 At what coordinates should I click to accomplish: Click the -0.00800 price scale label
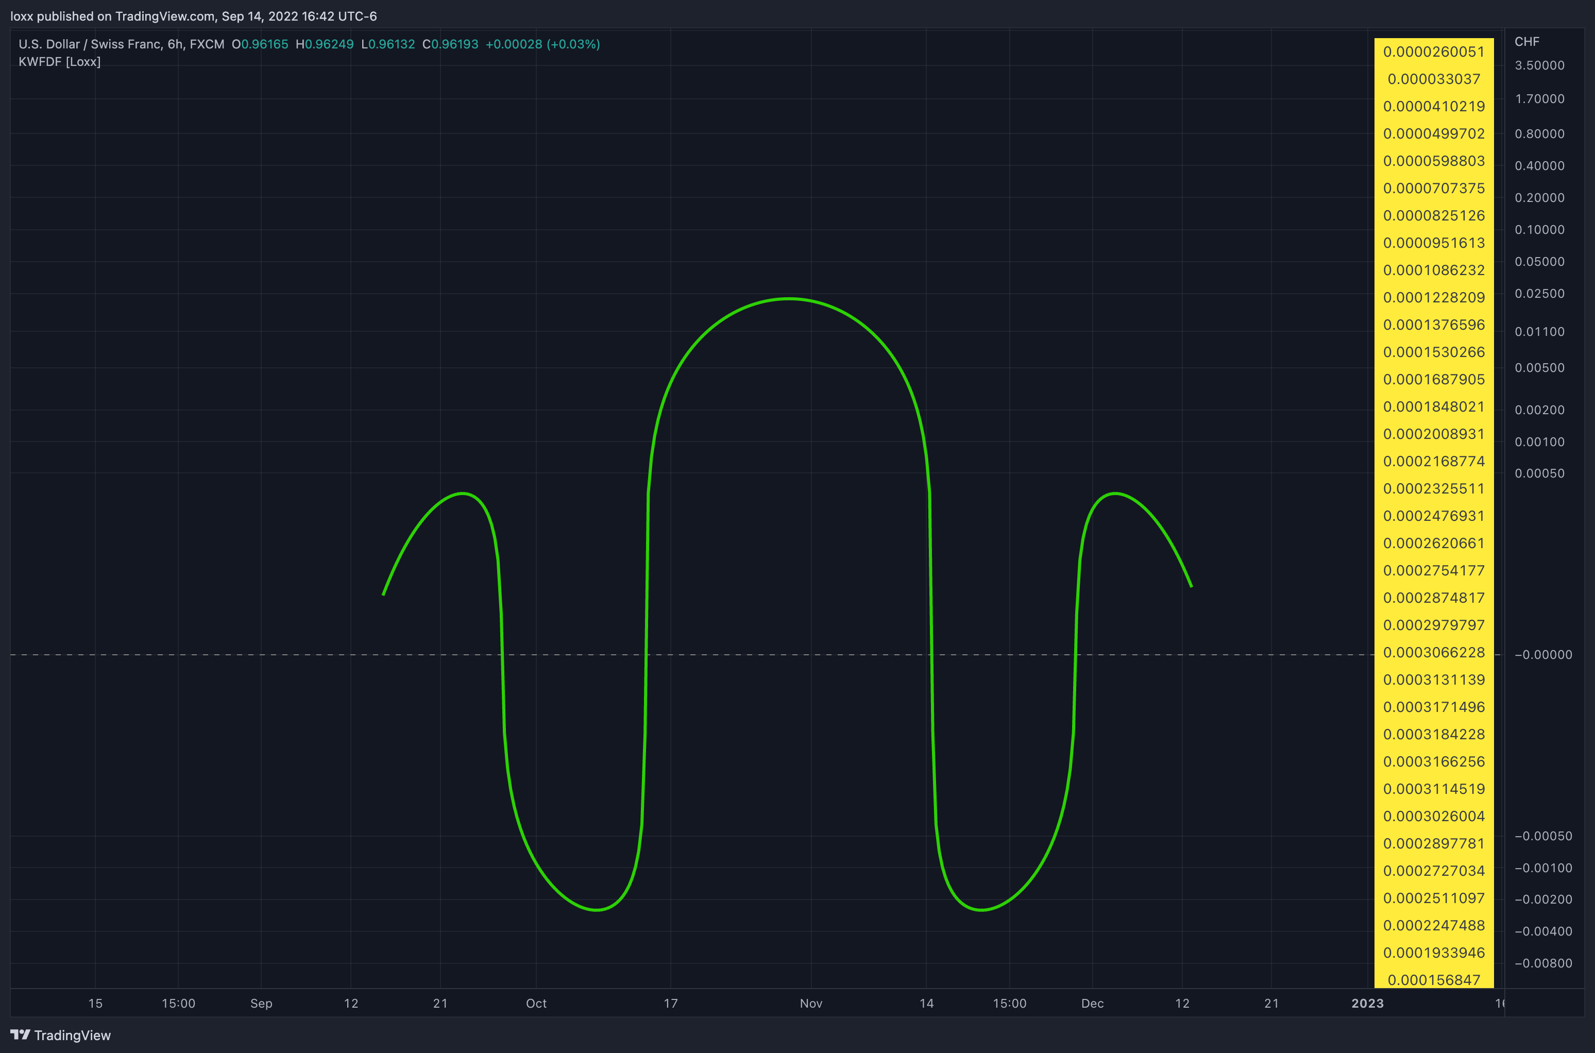point(1542,964)
